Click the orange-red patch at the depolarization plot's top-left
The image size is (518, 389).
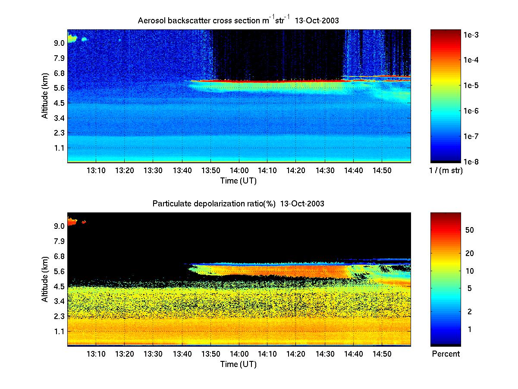coord(72,221)
